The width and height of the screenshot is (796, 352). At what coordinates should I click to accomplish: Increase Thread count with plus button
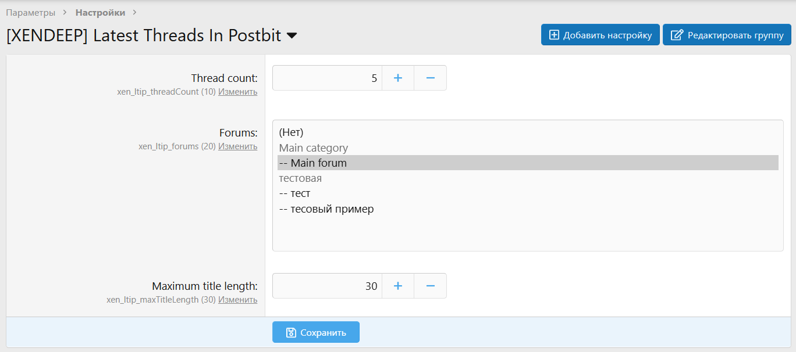398,78
